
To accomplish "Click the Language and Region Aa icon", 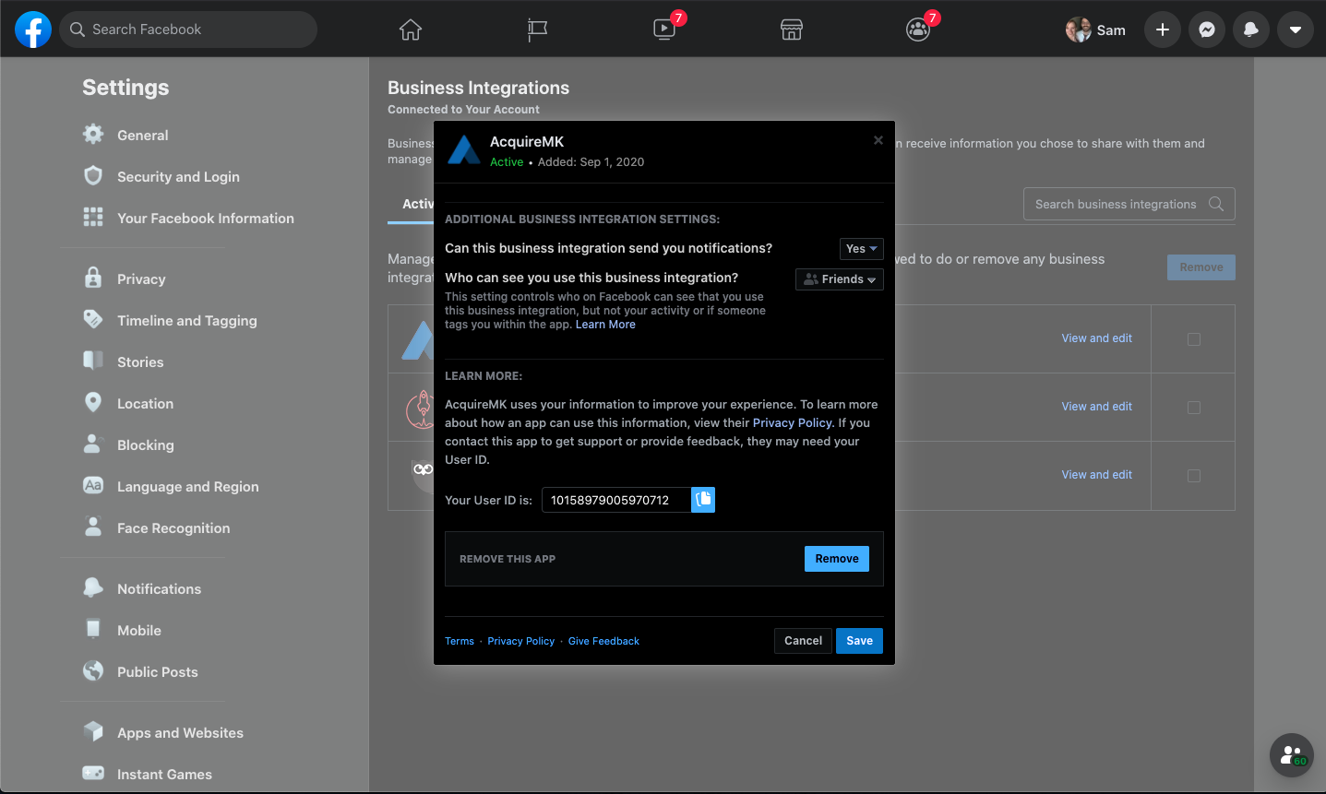I will [93, 485].
